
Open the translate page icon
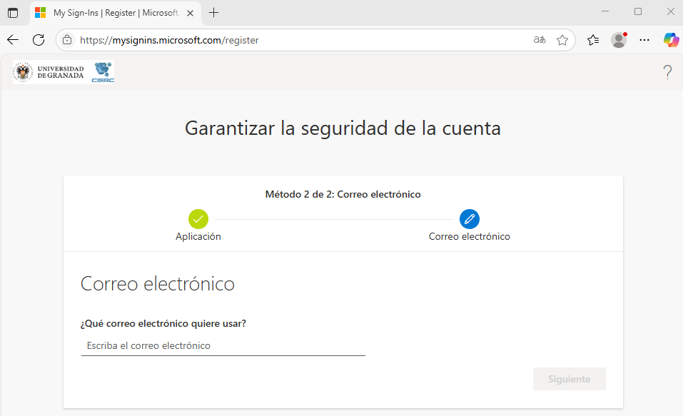coord(540,40)
